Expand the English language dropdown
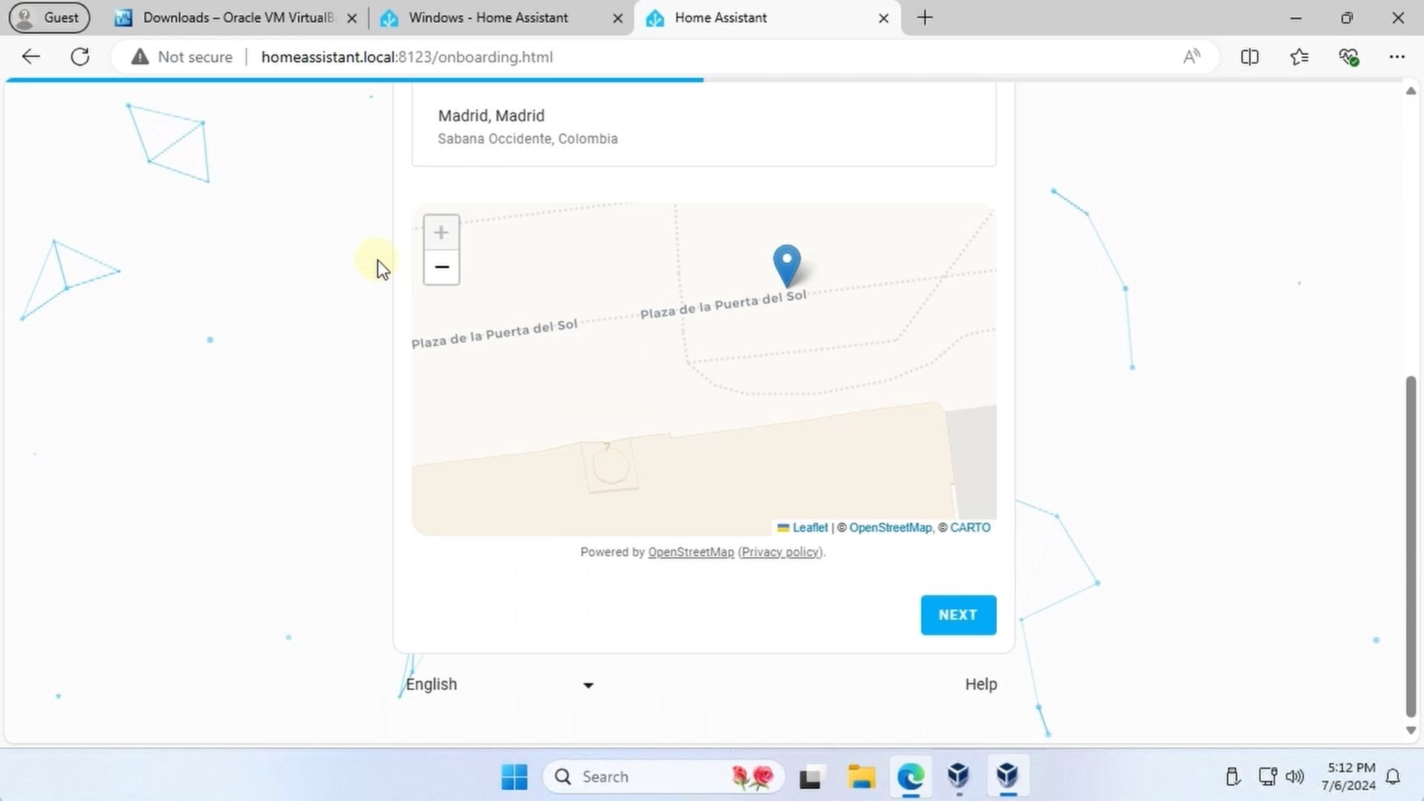The width and height of the screenshot is (1424, 801). click(x=588, y=684)
